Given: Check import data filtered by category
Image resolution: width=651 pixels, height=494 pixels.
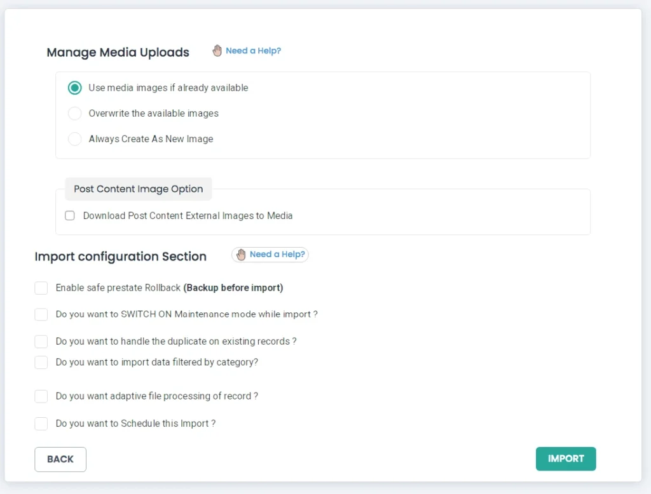Looking at the screenshot, I should [x=41, y=363].
